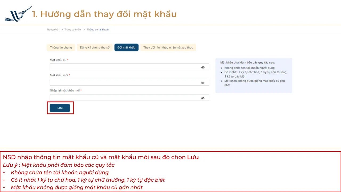The height and width of the screenshot is (192, 341).
Task: Reveal the Nhập lại mật khẩu mới entry
Action: pyautogui.click(x=203, y=98)
